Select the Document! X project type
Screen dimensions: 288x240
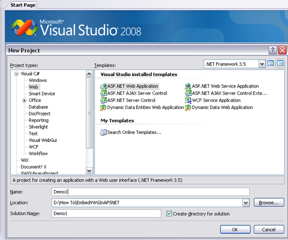(33, 167)
